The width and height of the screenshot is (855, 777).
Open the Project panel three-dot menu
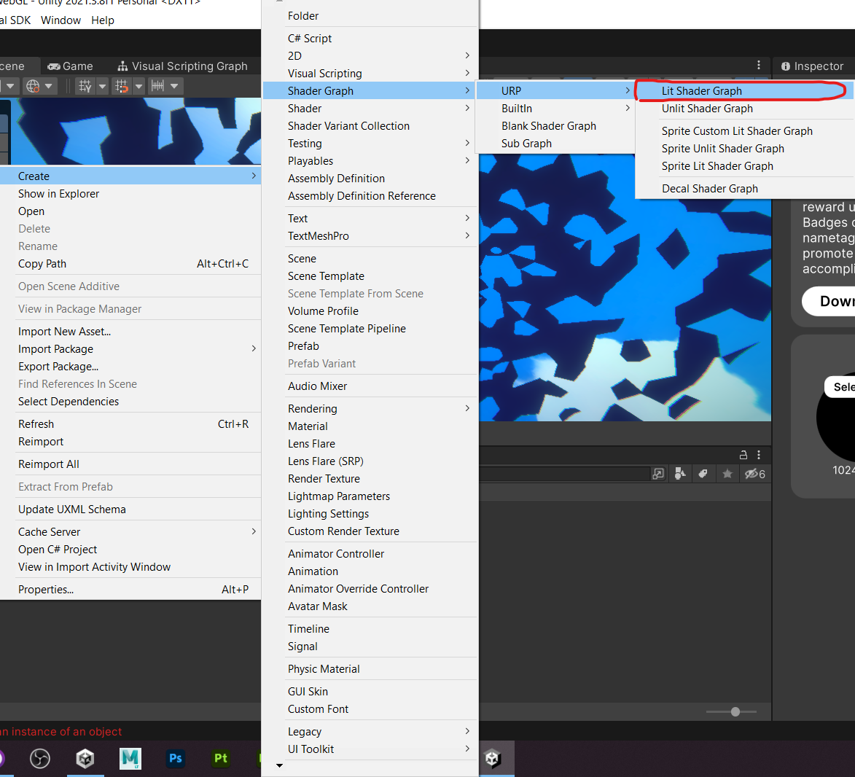pyautogui.click(x=759, y=455)
